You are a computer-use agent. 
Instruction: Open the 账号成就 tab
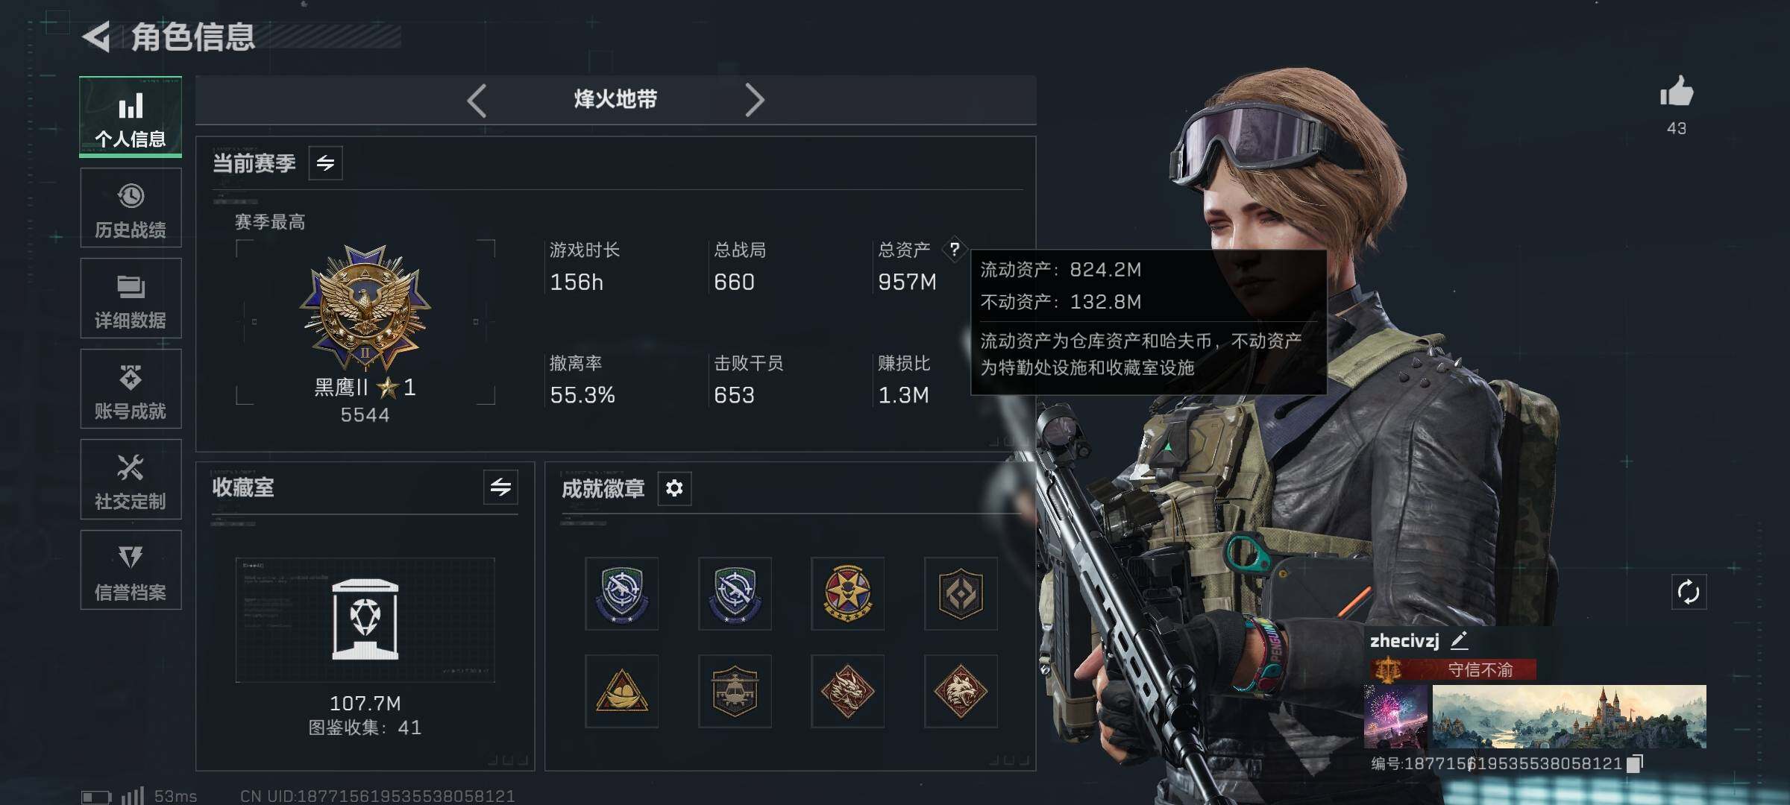[x=131, y=389]
